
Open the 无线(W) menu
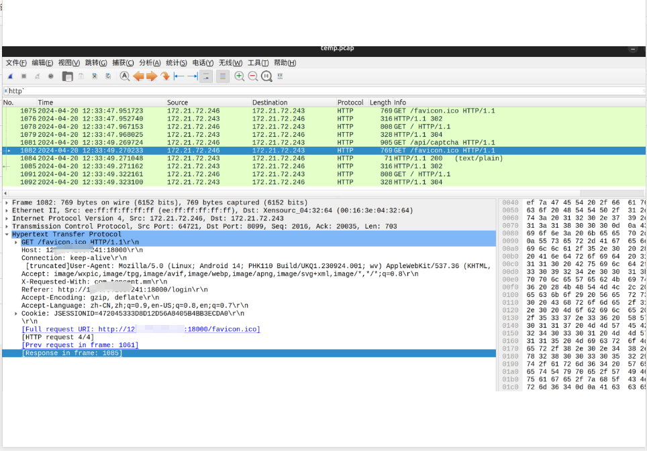pos(231,62)
